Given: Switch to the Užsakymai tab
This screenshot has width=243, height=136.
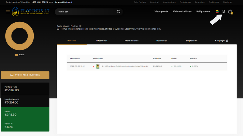Looking at the screenshot, I should click(101, 40).
